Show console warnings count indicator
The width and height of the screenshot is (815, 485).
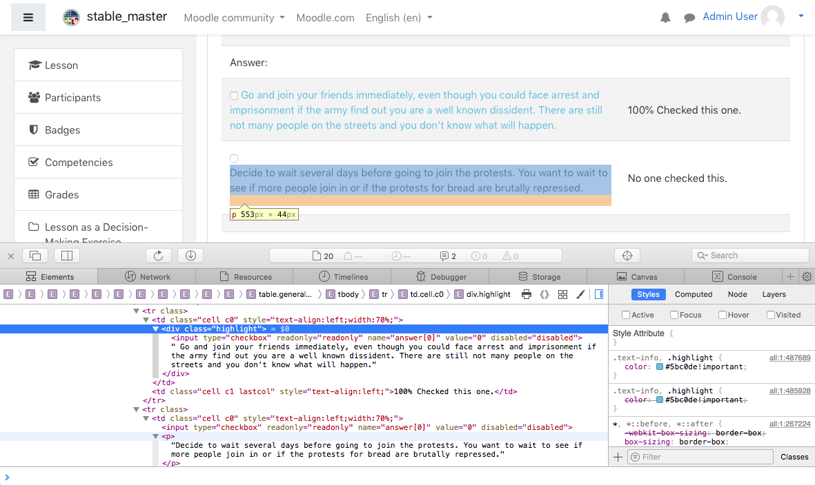(511, 256)
